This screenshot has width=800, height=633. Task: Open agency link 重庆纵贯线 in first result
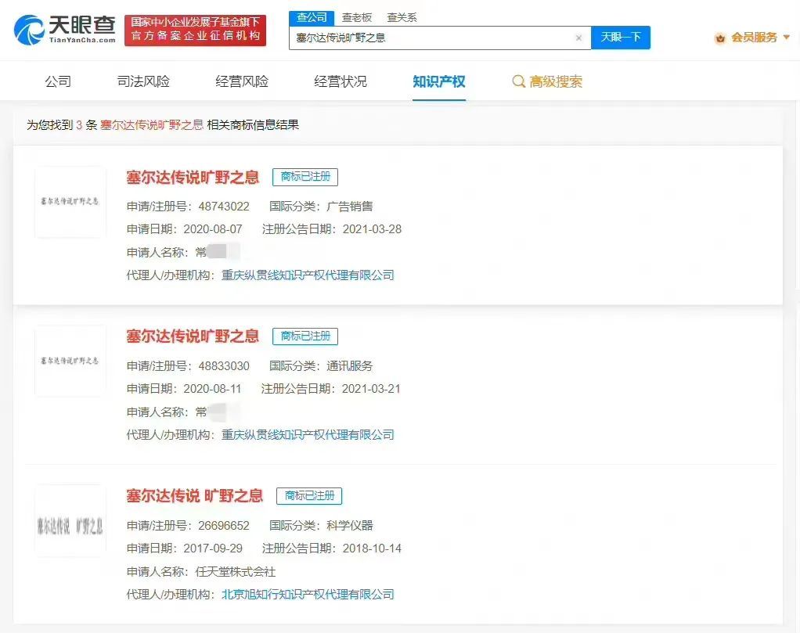point(308,275)
